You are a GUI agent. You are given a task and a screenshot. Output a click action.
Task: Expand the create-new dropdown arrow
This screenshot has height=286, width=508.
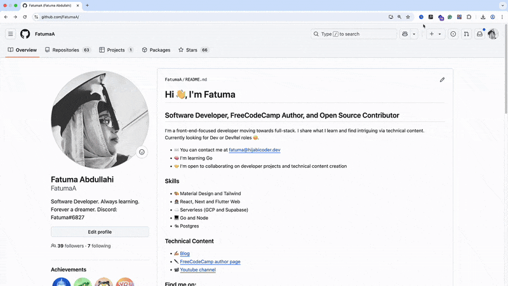tap(439, 34)
